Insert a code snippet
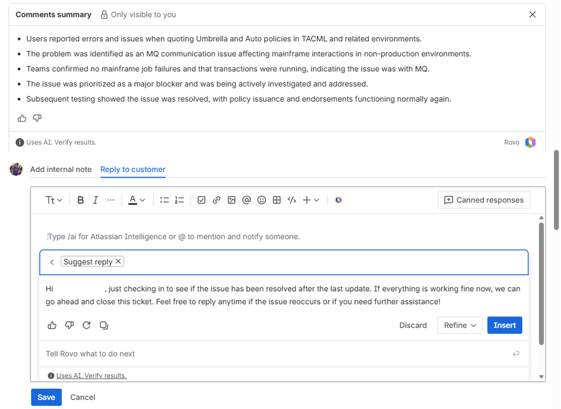 click(291, 199)
